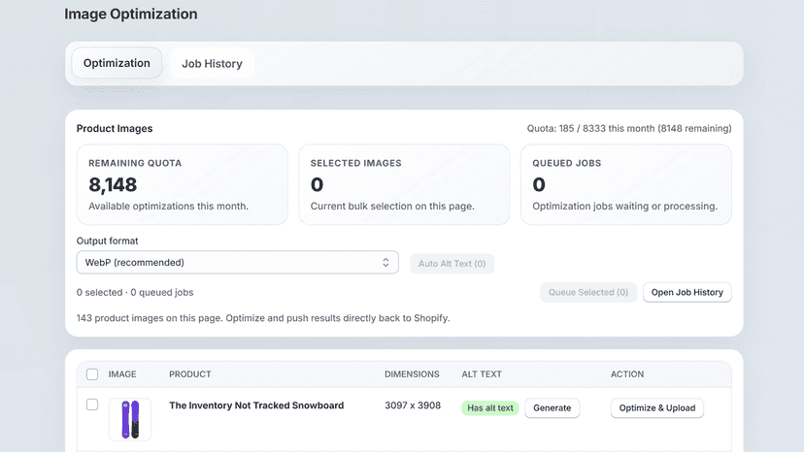Click The Inventory Not Tracked Snowboard title

[256, 405]
